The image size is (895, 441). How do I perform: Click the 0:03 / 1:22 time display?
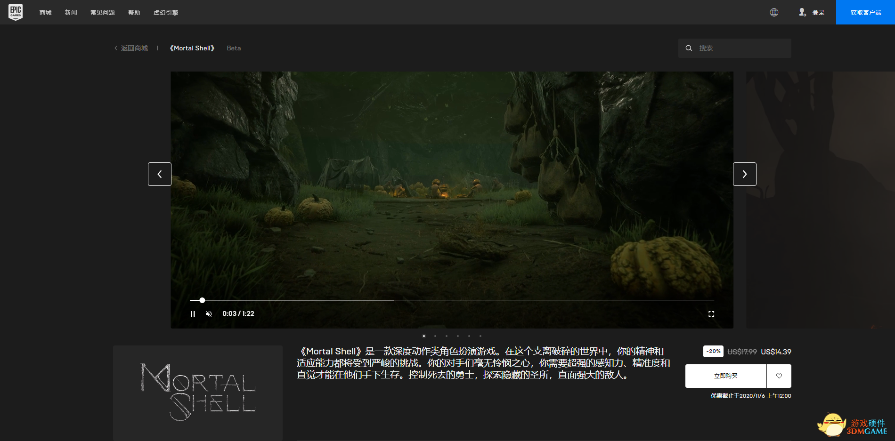[x=238, y=314]
